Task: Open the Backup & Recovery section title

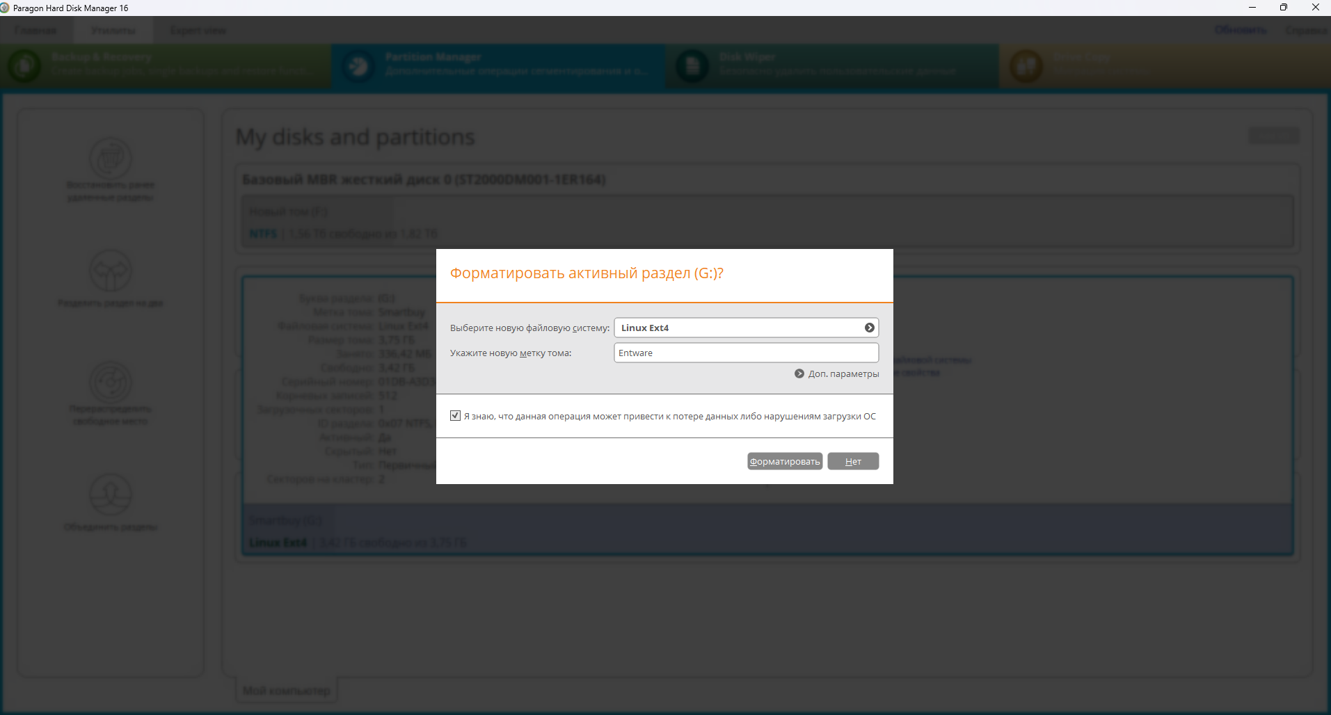Action: click(101, 57)
